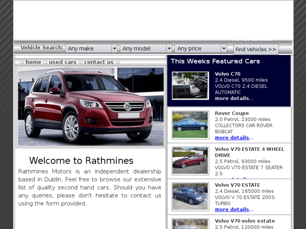Viewport: 306px width, 229px height.
Task: Open the Any model dropdown
Action: [146, 48]
